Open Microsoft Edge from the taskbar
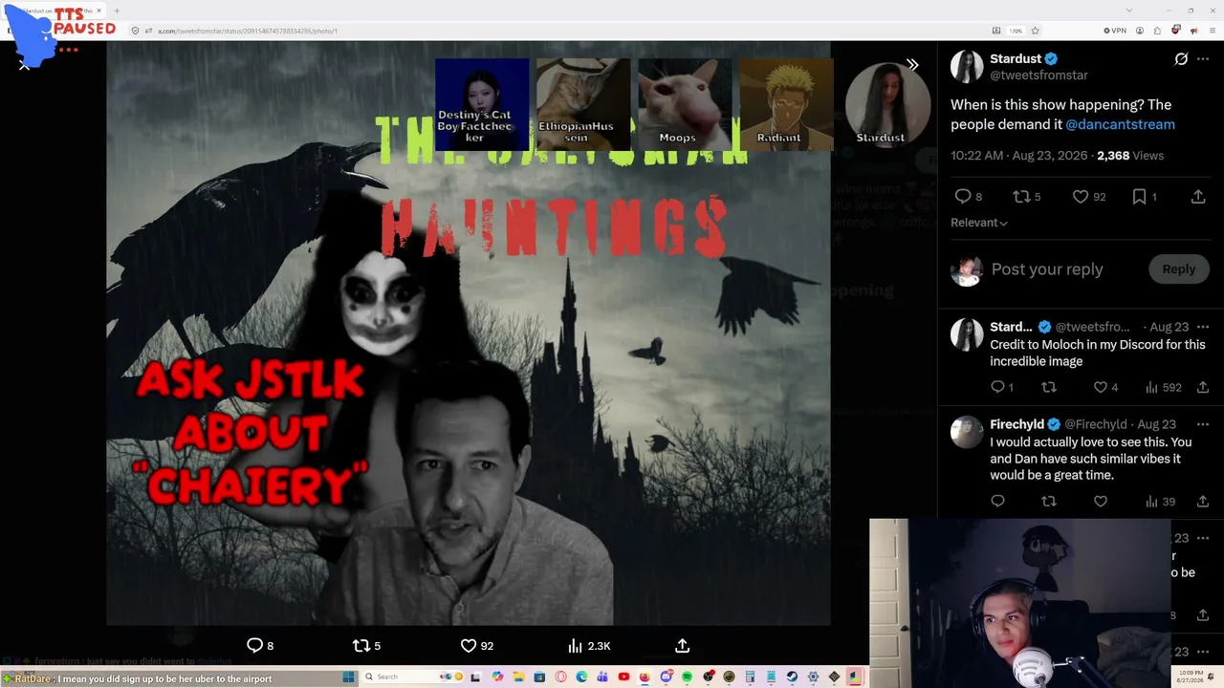This screenshot has width=1224, height=688. click(x=581, y=677)
